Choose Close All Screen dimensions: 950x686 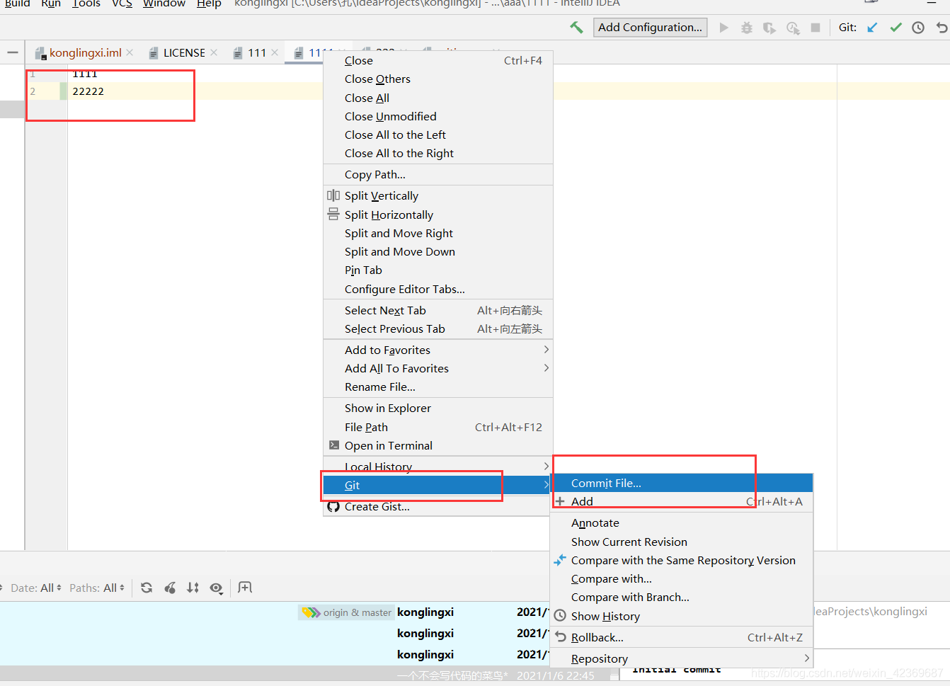pyautogui.click(x=437, y=98)
